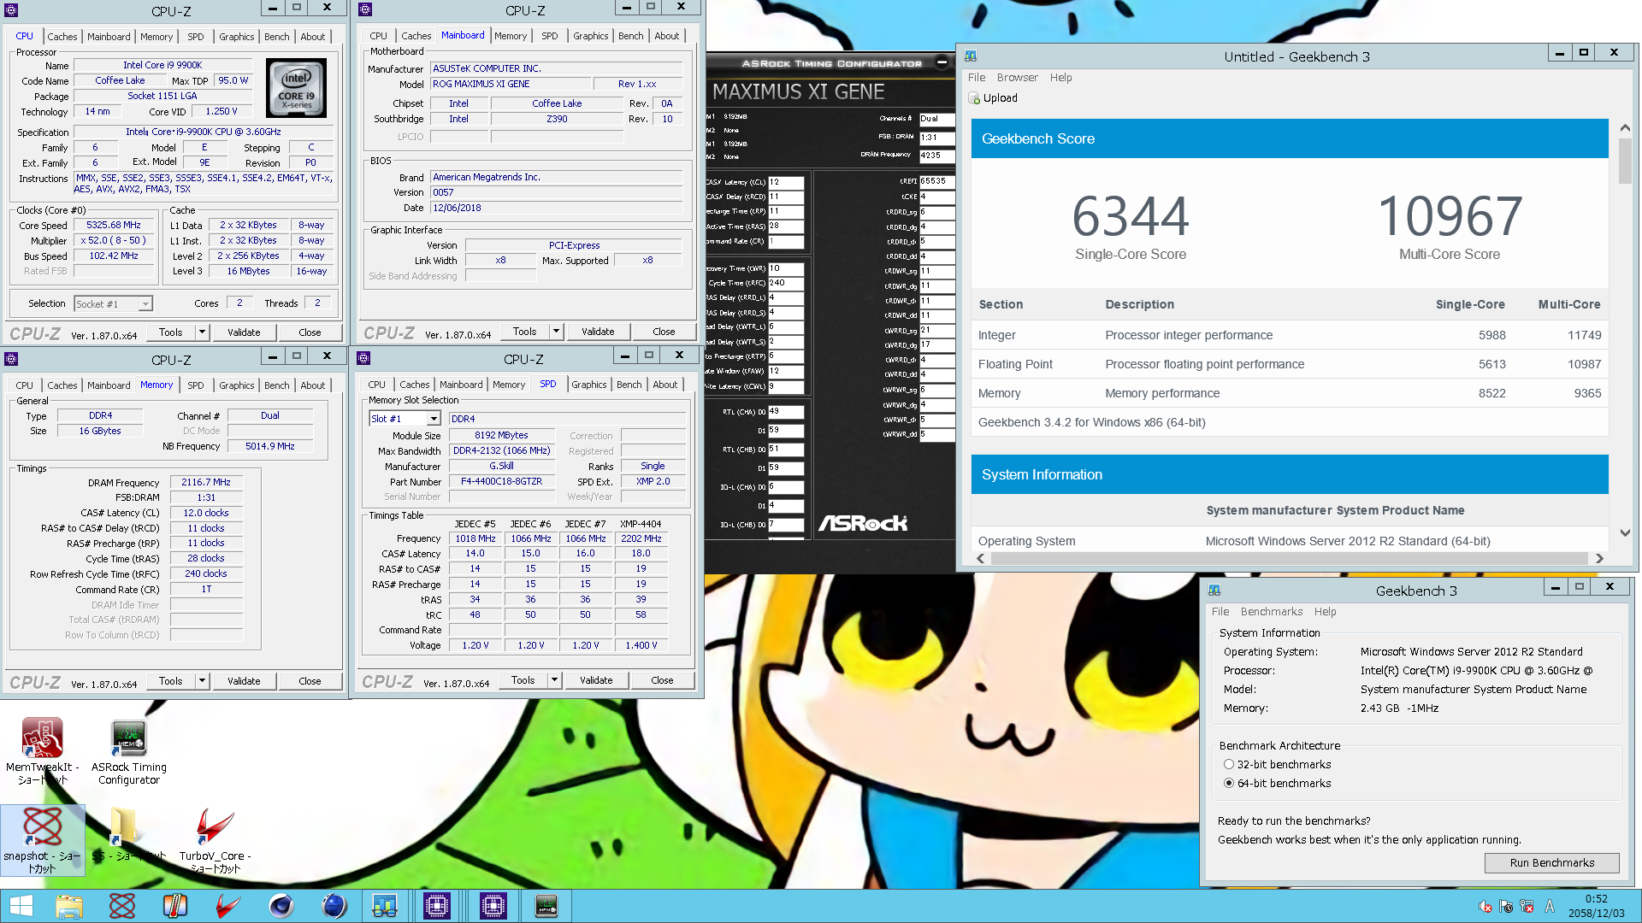This screenshot has height=923, width=1642.
Task: Click the IME input mode A indicator
Action: pos(1550,907)
